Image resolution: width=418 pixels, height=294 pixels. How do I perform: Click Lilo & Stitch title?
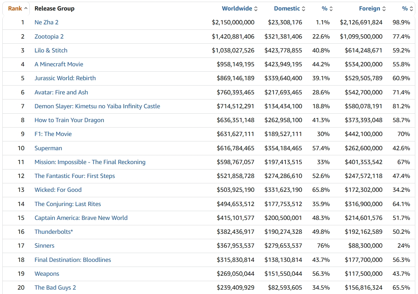(51, 50)
